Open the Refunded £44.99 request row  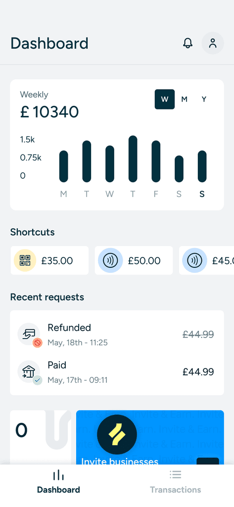point(117,334)
